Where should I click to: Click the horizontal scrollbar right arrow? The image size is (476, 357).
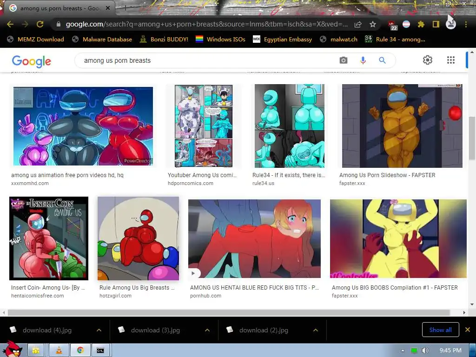click(464, 312)
